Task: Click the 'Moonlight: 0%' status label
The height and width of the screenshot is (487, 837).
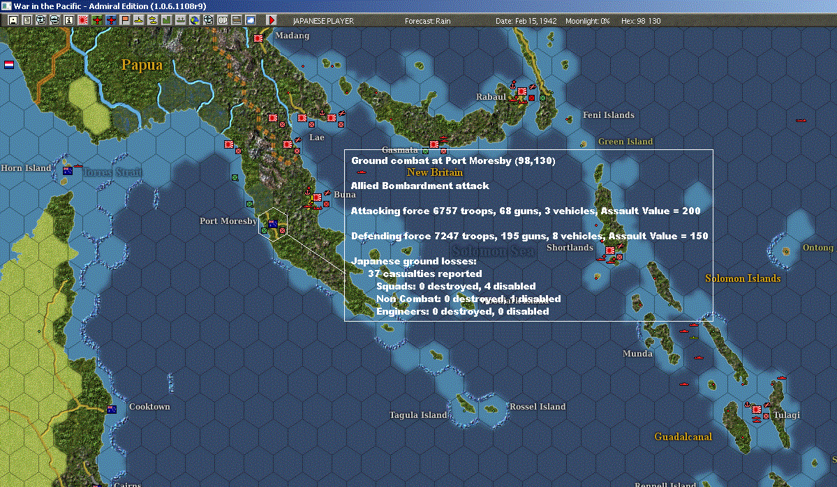Action: click(x=588, y=21)
